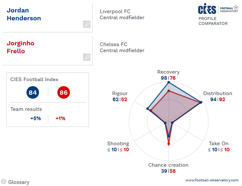The height and width of the screenshot is (186, 242).
Task: Click the search icon beside Jorginho Frello
Action: pyautogui.click(x=87, y=57)
